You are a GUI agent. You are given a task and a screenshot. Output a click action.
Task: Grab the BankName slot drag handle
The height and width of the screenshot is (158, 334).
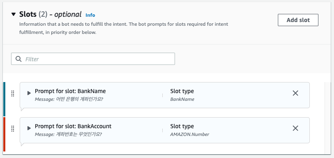(13, 93)
